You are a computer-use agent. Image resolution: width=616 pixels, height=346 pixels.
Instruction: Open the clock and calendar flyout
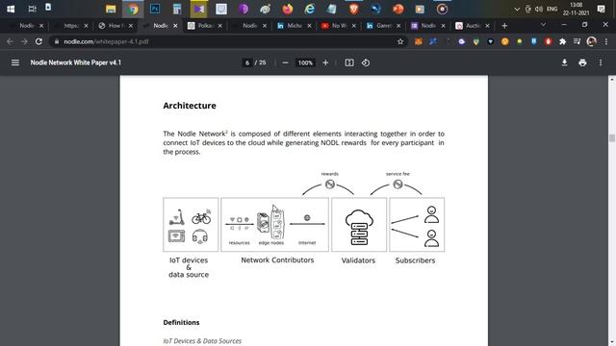pos(576,9)
